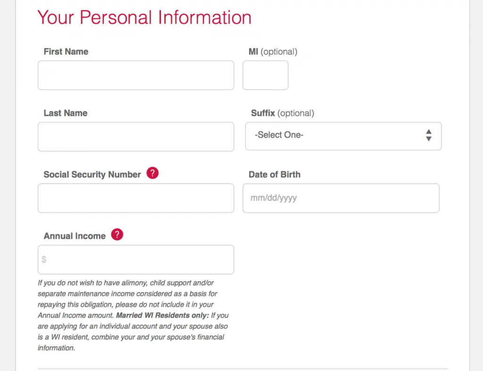Click the Social Security Number label text

pos(92,174)
